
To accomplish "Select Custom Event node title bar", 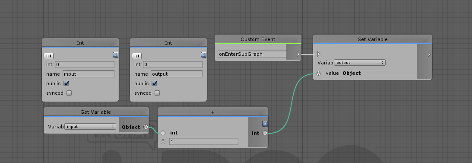I will point(258,39).
